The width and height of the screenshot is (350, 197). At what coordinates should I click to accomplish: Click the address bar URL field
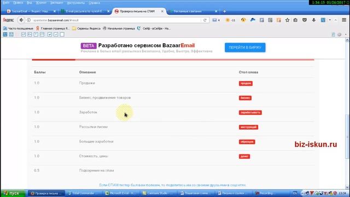click(116, 20)
